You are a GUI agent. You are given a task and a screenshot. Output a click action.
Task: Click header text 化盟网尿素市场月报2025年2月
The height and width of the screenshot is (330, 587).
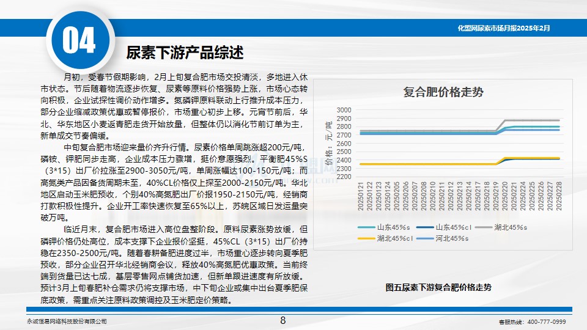click(504, 28)
